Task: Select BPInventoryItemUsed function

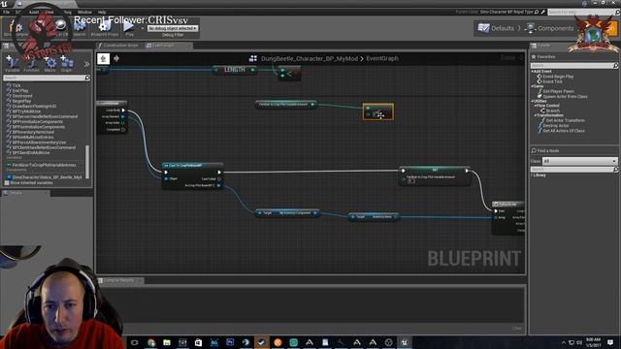Action: [32, 132]
